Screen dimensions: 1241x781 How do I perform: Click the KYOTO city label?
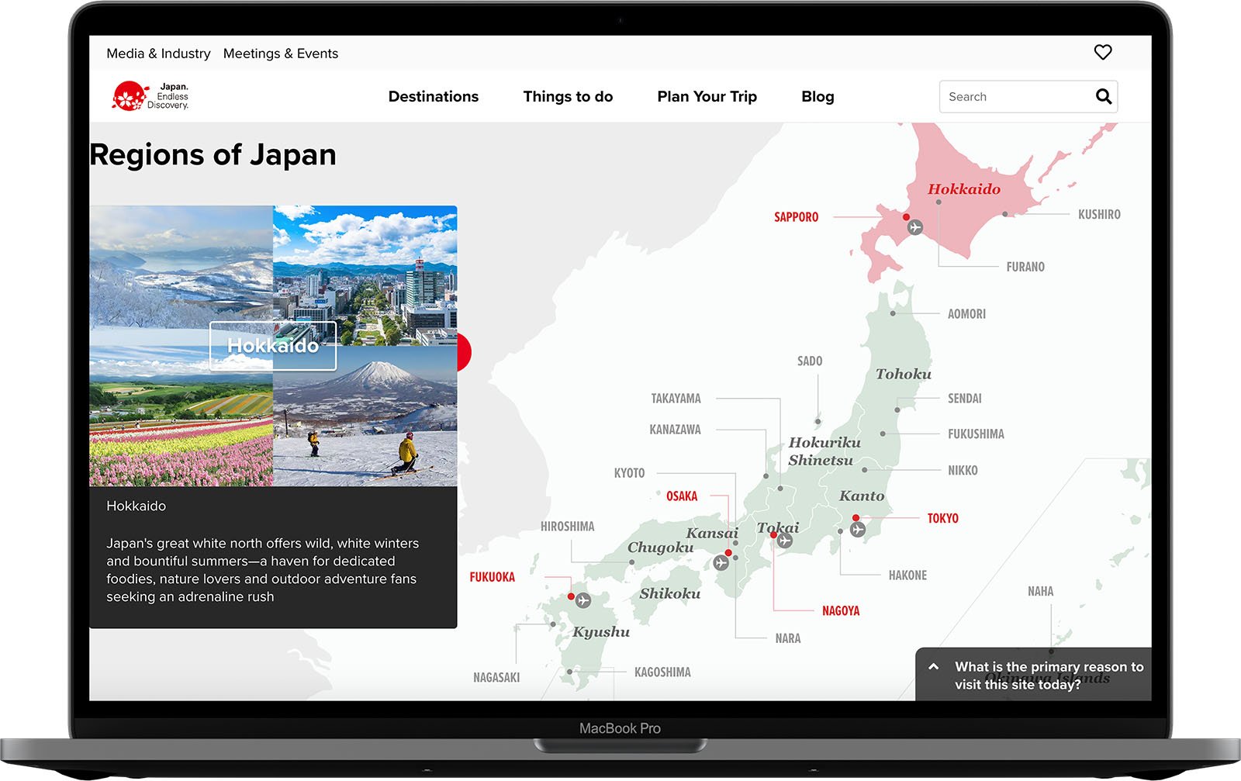629,473
